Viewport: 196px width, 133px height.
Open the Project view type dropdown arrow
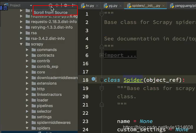coord(31,6)
